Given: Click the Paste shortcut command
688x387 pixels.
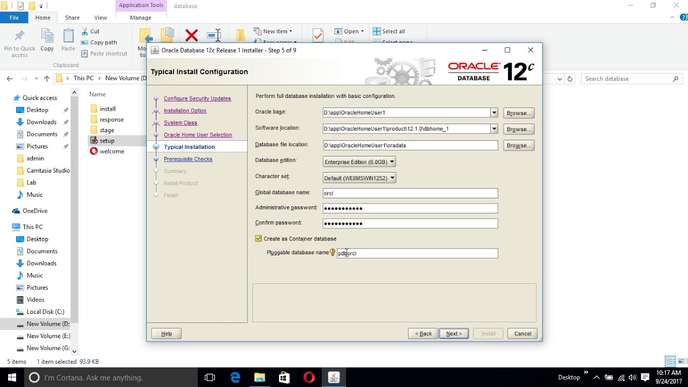Looking at the screenshot, I should pyautogui.click(x=104, y=53).
